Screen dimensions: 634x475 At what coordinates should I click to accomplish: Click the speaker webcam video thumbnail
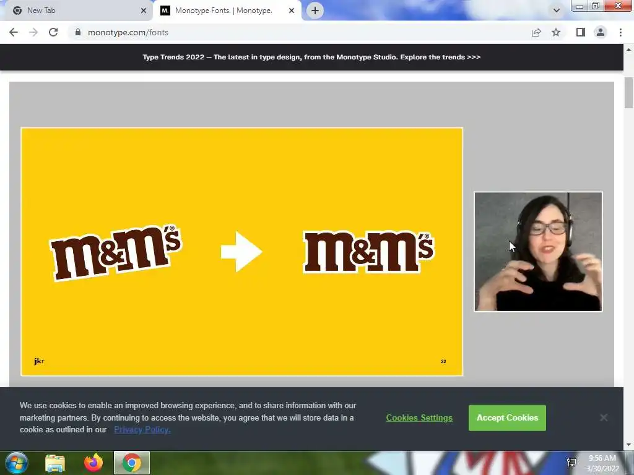click(538, 252)
